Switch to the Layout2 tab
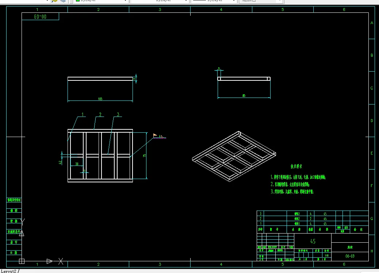The width and height of the screenshot is (379, 273). point(8,271)
